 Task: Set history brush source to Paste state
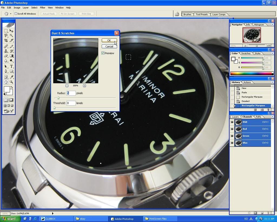click(x=232, y=92)
